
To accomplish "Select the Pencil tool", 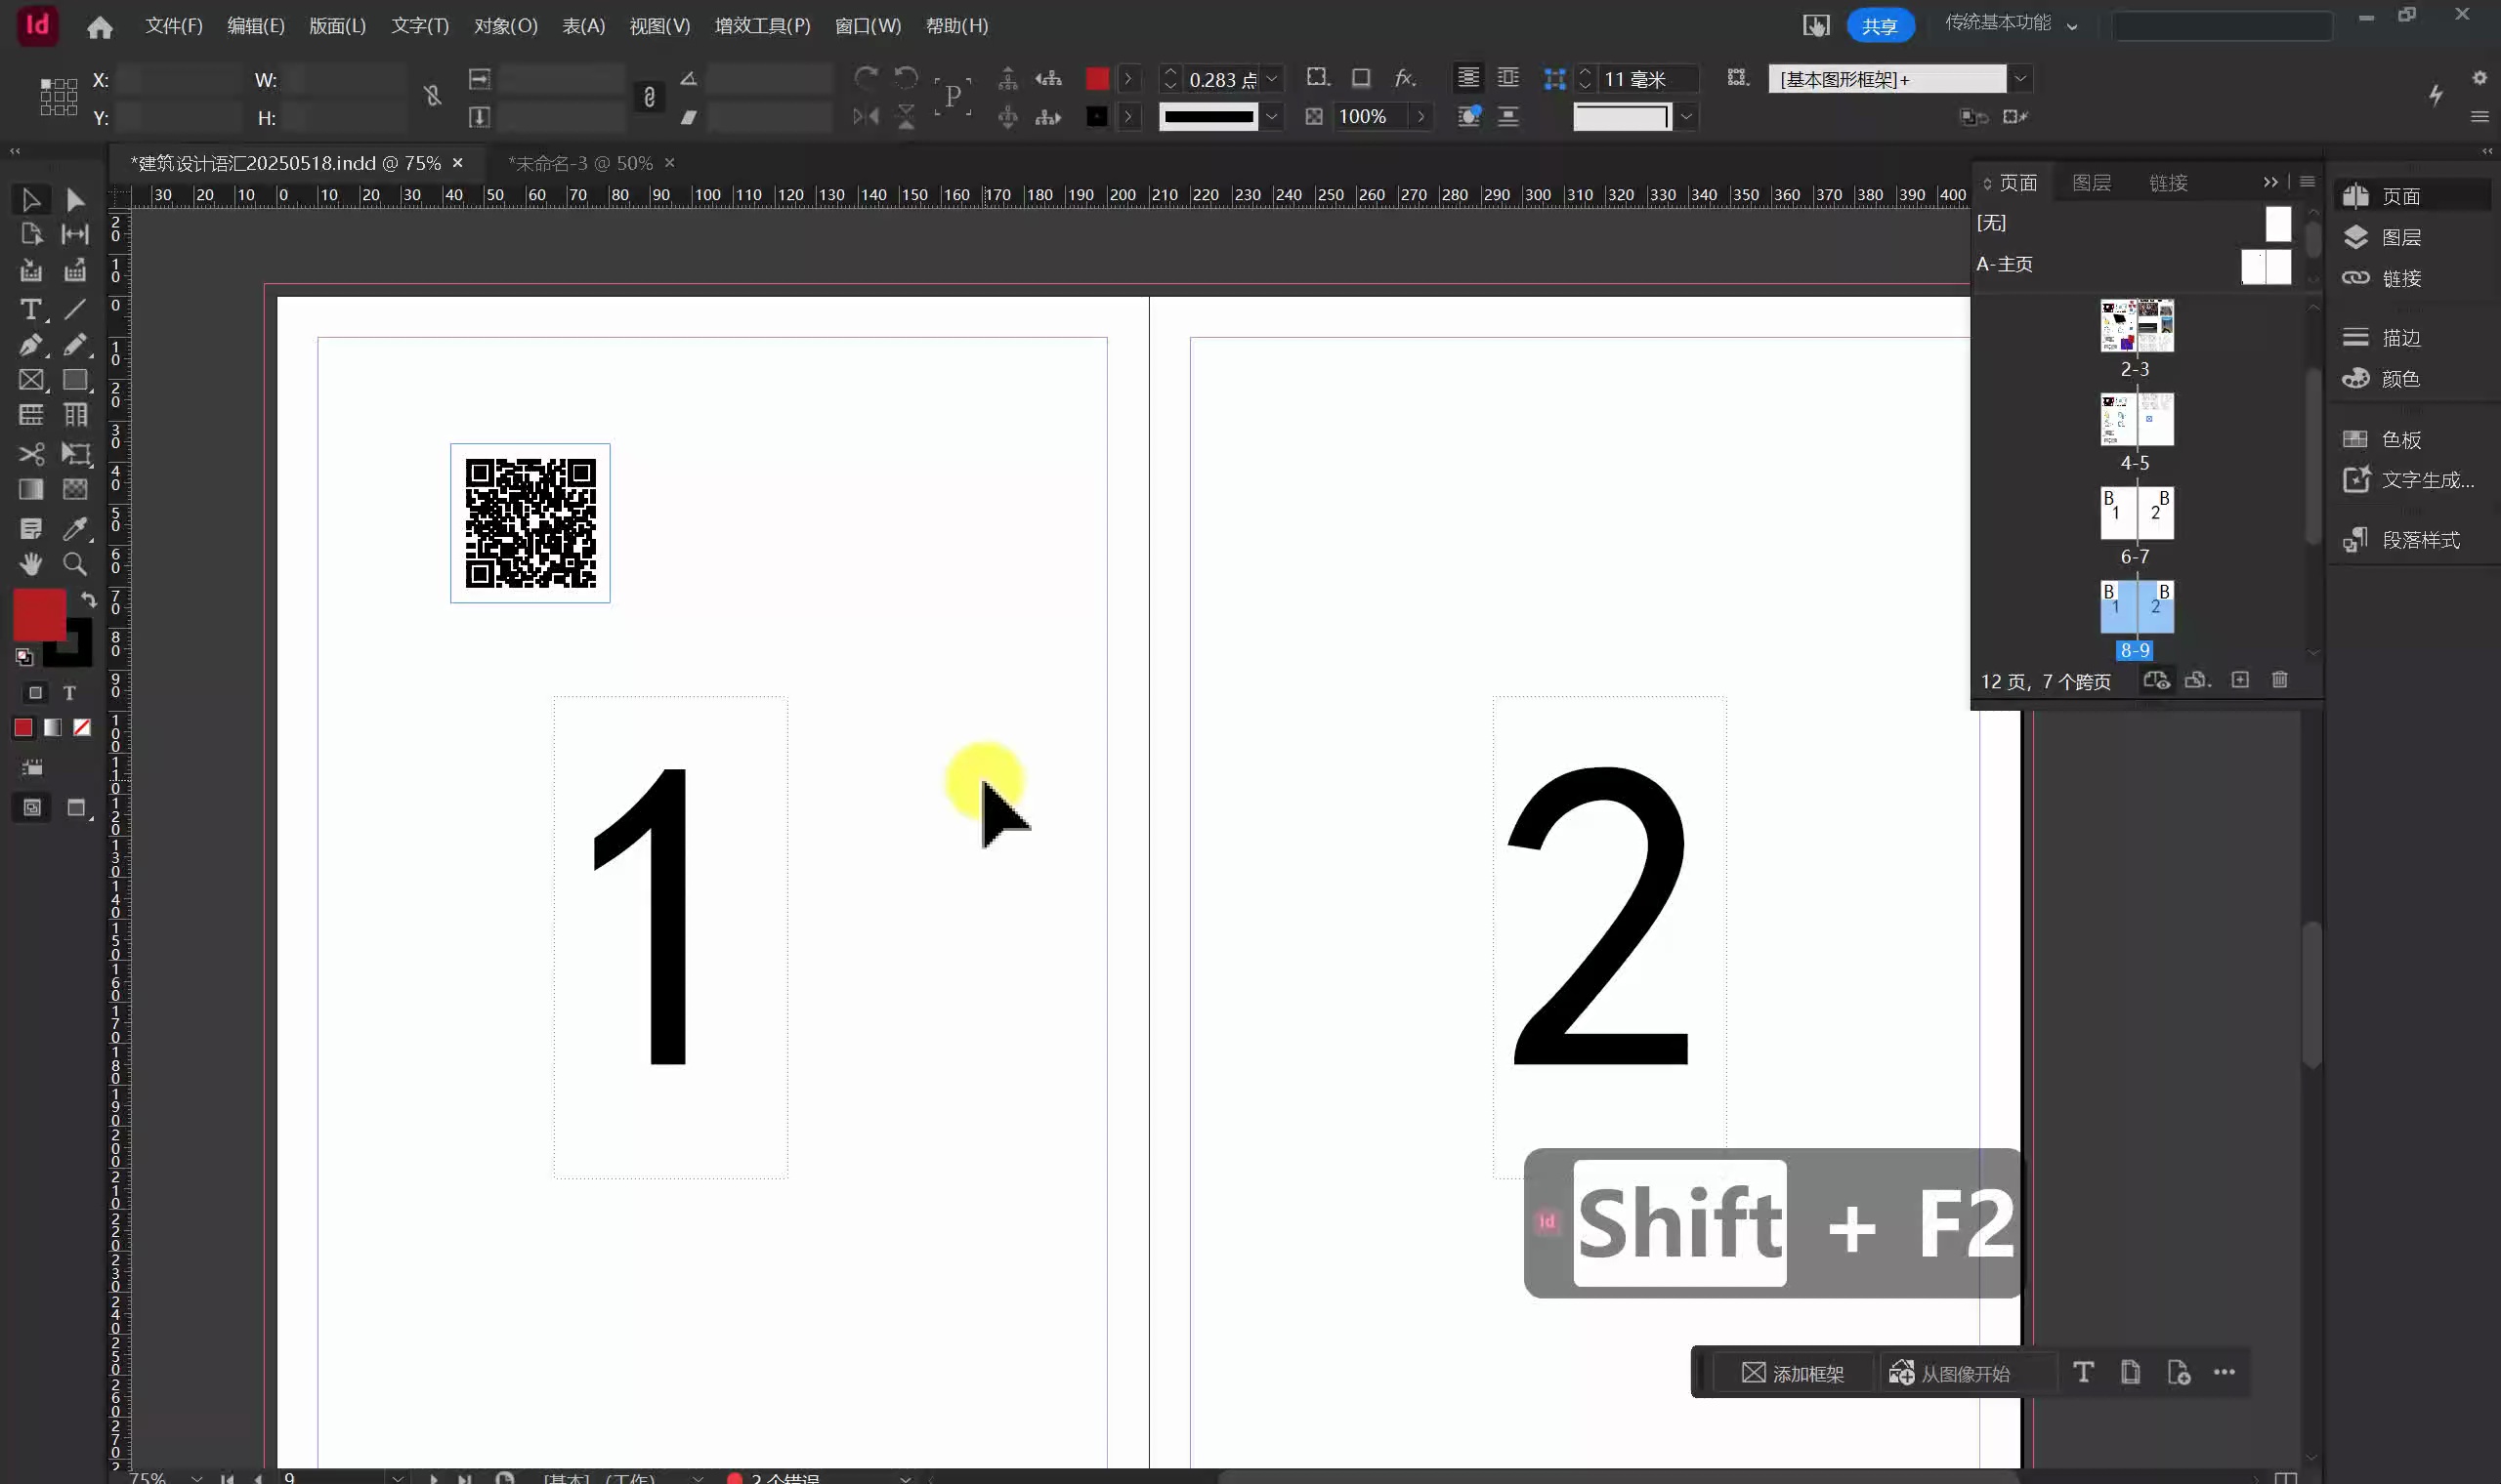I will pos(75,345).
